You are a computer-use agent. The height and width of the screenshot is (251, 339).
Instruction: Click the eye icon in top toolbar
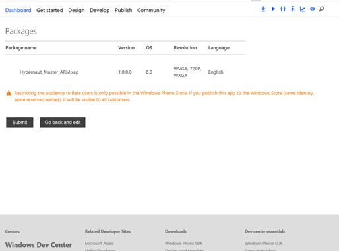tap(312, 9)
